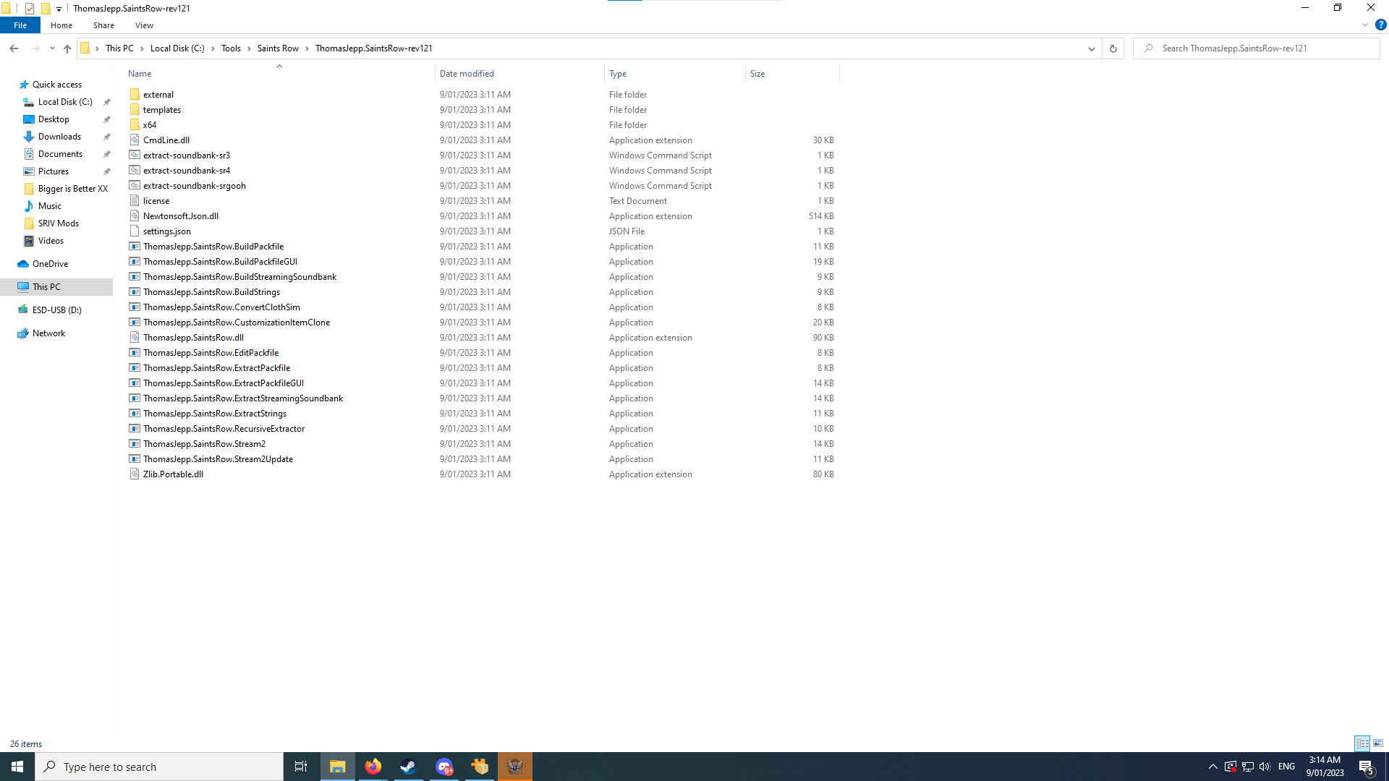Open the clock and date in tray
The height and width of the screenshot is (781, 1389).
tap(1325, 767)
